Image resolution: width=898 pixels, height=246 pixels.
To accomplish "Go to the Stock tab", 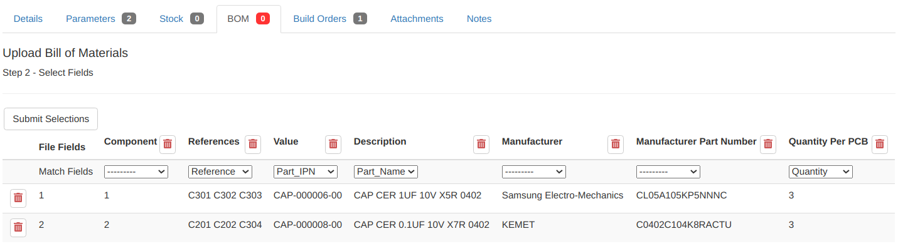I will click(x=182, y=19).
